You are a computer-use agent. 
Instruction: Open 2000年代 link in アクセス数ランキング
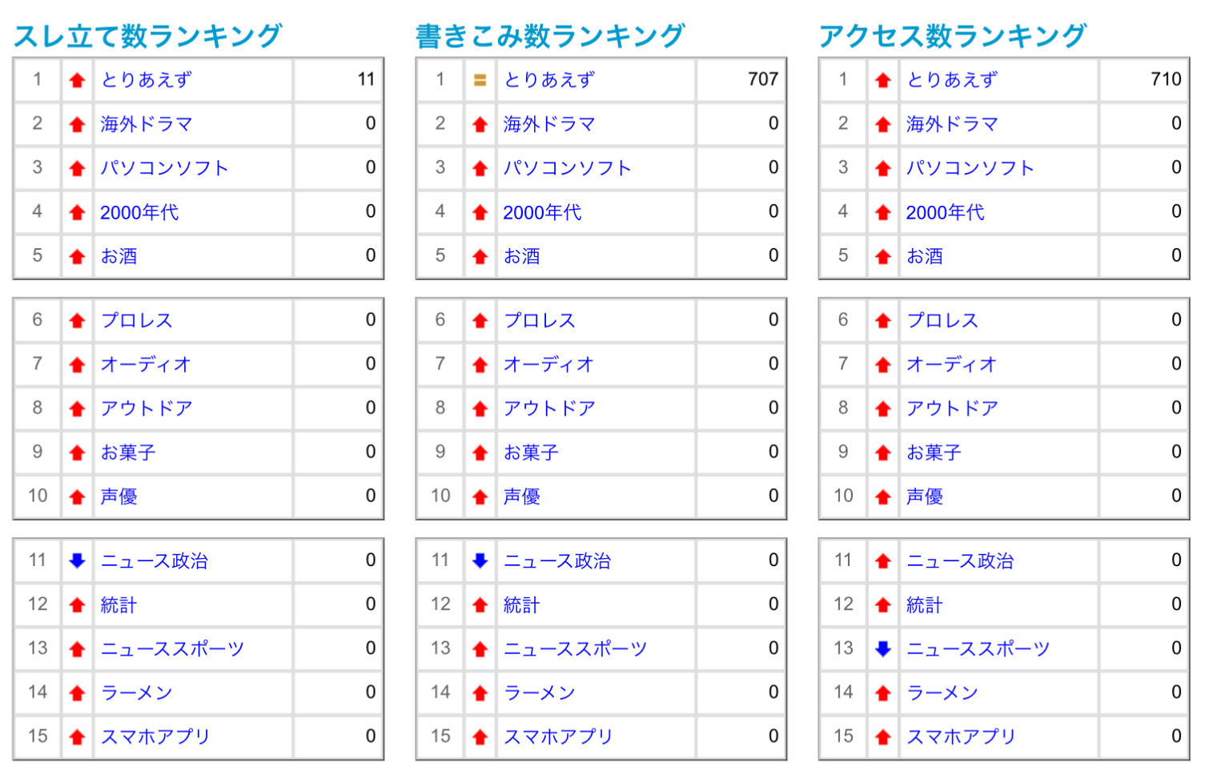click(945, 212)
